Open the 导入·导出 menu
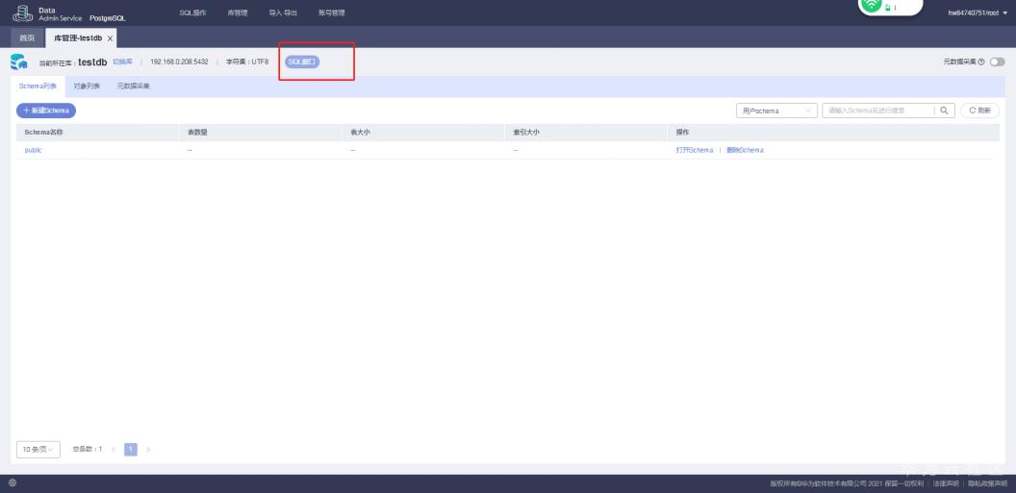The height and width of the screenshot is (493, 1016). pyautogui.click(x=283, y=12)
